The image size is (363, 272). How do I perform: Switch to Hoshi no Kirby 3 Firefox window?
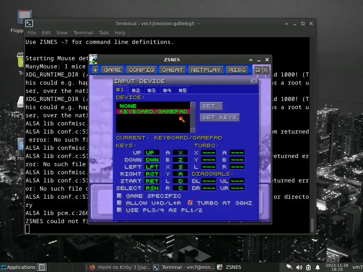click(x=120, y=267)
